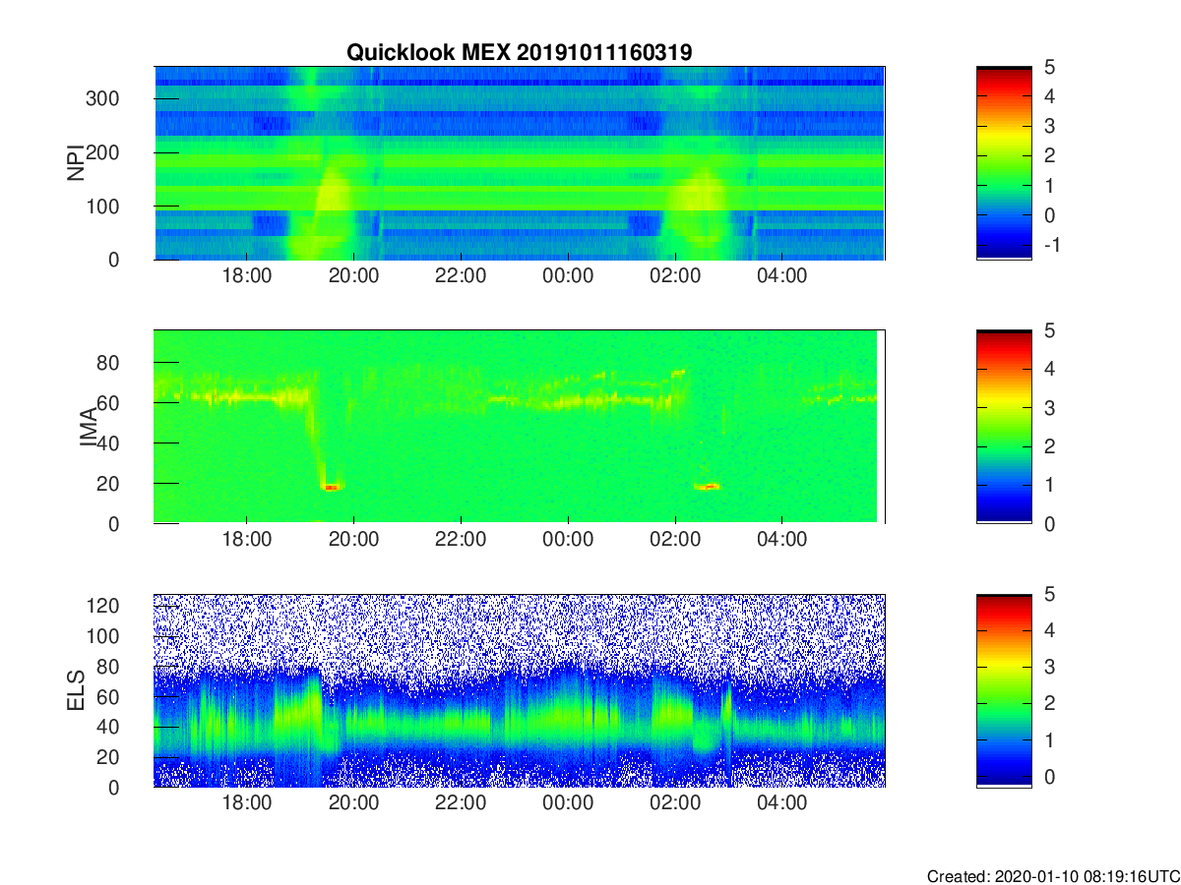Click the 00:00 tick label of the NPI panel
This screenshot has width=1181, height=885.
pyautogui.click(x=568, y=276)
